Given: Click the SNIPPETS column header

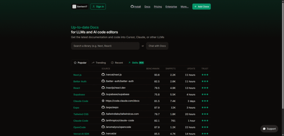Looking at the screenshot, I should [170, 69].
